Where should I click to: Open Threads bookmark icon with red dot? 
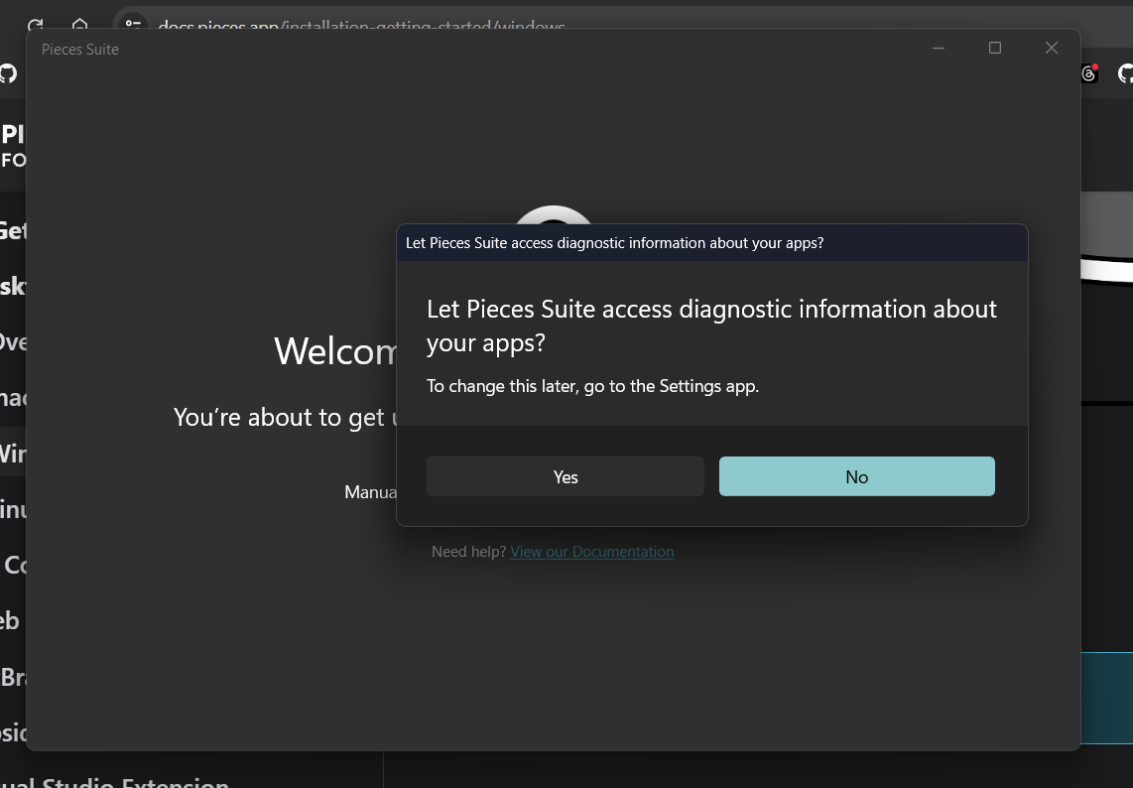(x=1089, y=73)
